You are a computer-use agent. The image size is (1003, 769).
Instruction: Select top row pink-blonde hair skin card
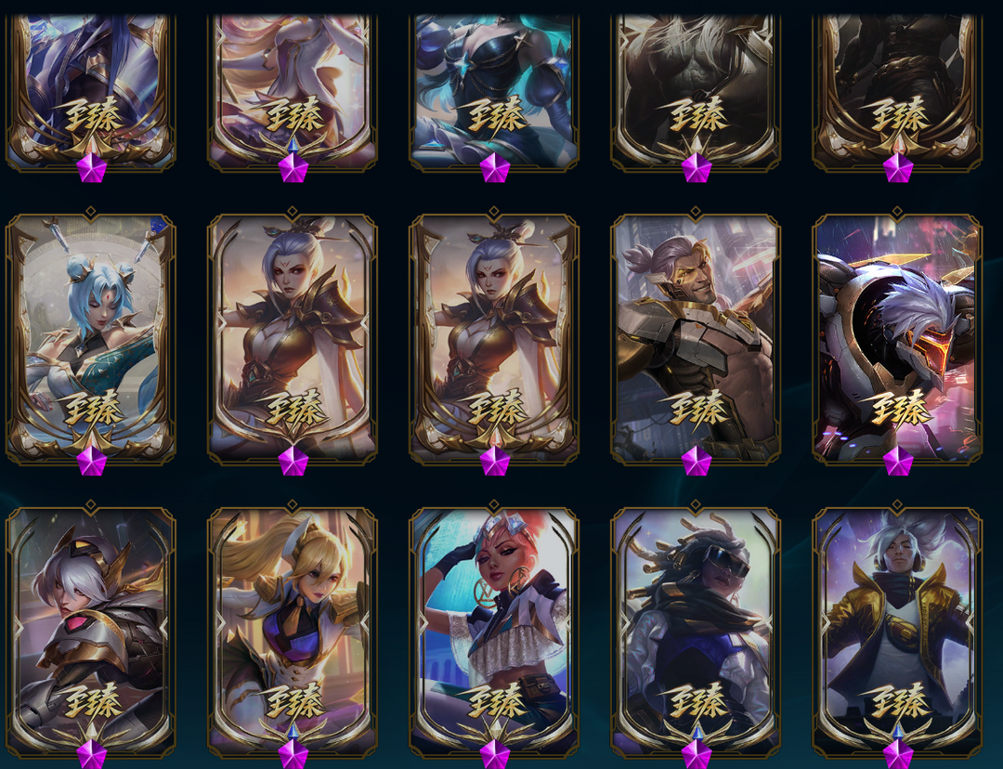[x=293, y=93]
